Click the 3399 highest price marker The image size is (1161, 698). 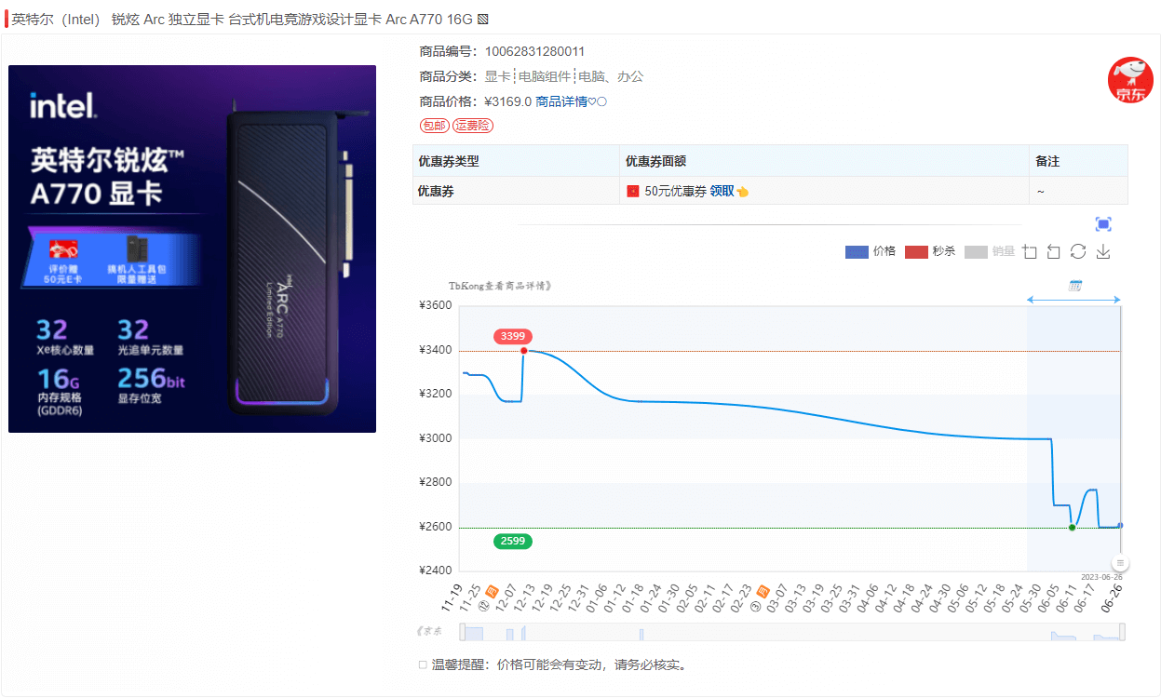tap(513, 336)
